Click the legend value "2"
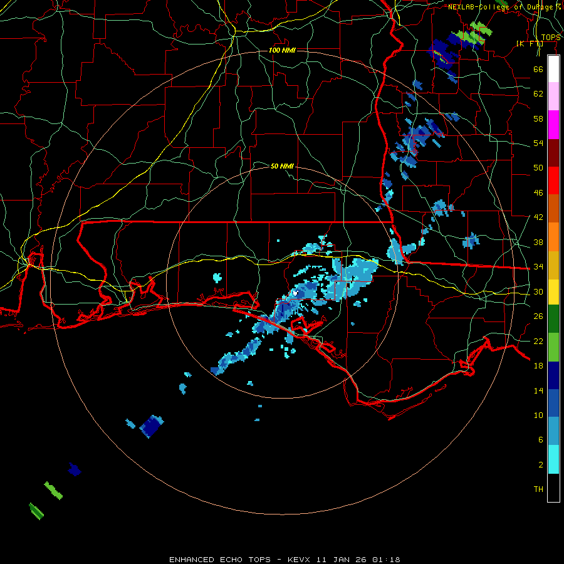This screenshot has height=564, width=564. click(541, 465)
